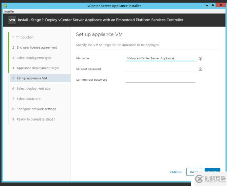This screenshot has height=186, width=227.
Task: Close the installer window
Action: (x=221, y=5)
